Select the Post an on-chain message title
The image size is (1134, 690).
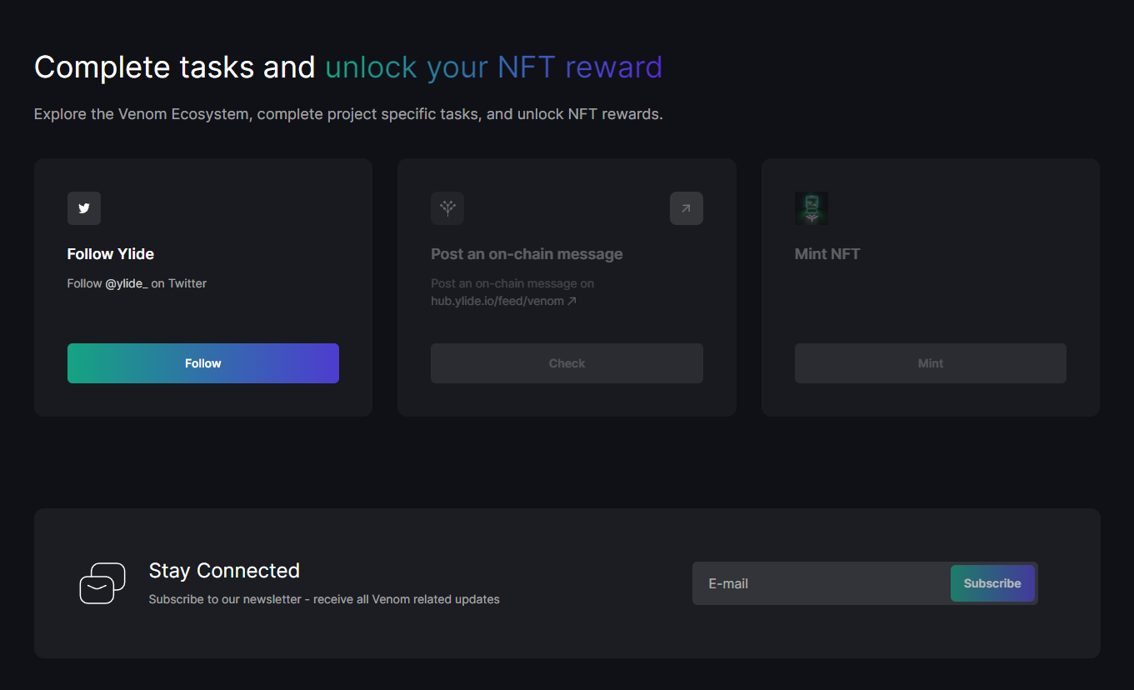527,254
